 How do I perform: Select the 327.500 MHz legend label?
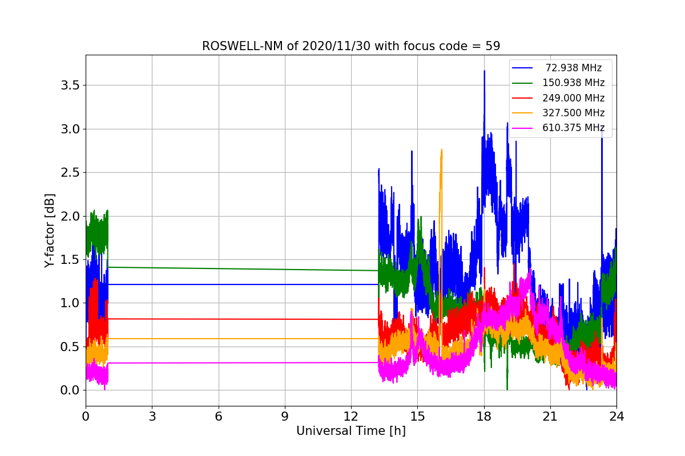point(574,113)
